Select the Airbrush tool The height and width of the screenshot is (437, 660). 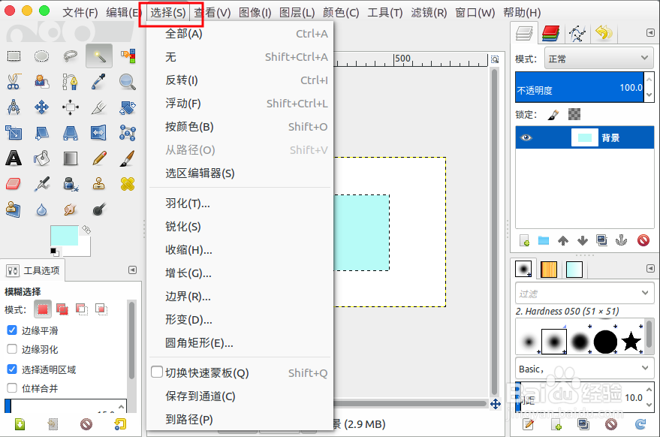[x=41, y=184]
